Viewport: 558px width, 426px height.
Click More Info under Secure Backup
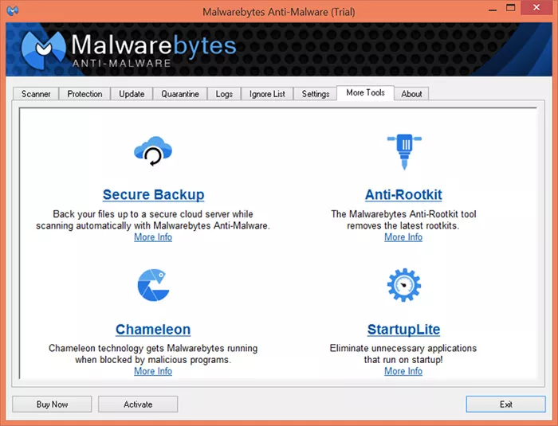point(153,237)
